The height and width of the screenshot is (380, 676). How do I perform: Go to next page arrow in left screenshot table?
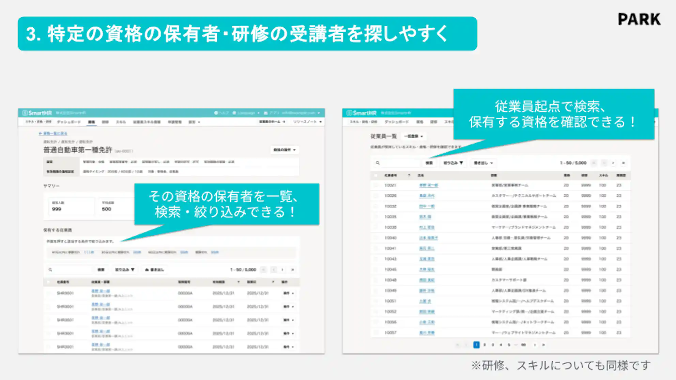[282, 270]
